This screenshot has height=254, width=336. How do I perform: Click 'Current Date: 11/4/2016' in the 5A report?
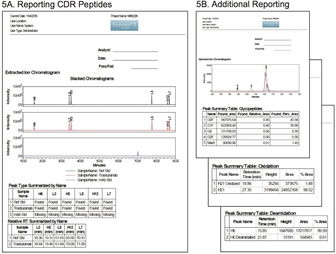24,16
